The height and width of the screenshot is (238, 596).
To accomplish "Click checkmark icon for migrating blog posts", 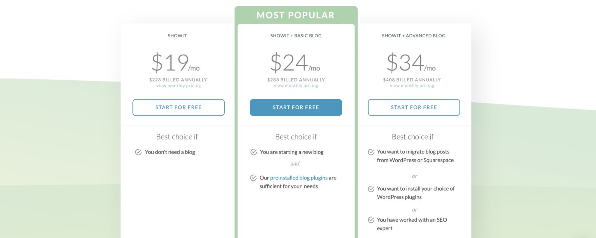I will point(371,152).
